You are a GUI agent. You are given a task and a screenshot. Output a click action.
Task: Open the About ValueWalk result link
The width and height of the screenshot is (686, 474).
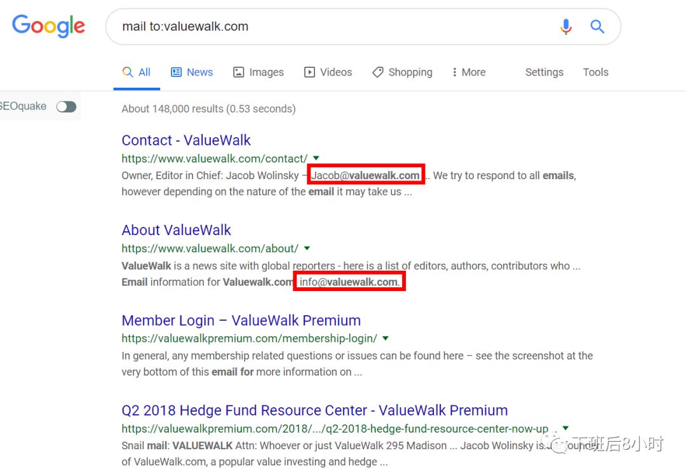[176, 230]
